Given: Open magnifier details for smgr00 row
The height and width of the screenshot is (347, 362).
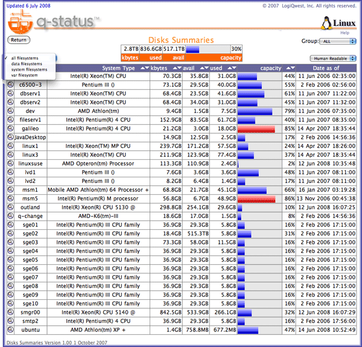Looking at the screenshot, I should click(x=10, y=312).
